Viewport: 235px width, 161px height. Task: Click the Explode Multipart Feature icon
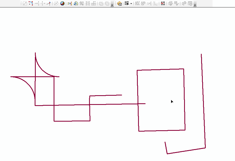(56, 4)
